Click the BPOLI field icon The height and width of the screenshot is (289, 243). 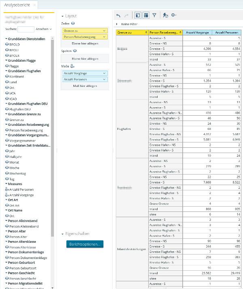click(x=7, y=50)
